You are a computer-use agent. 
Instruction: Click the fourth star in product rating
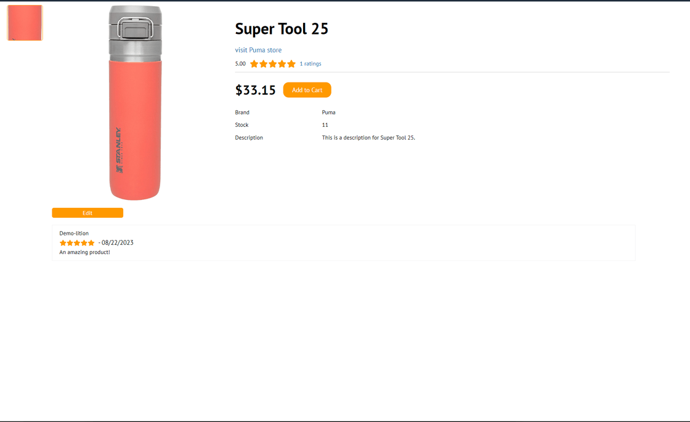pyautogui.click(x=282, y=64)
